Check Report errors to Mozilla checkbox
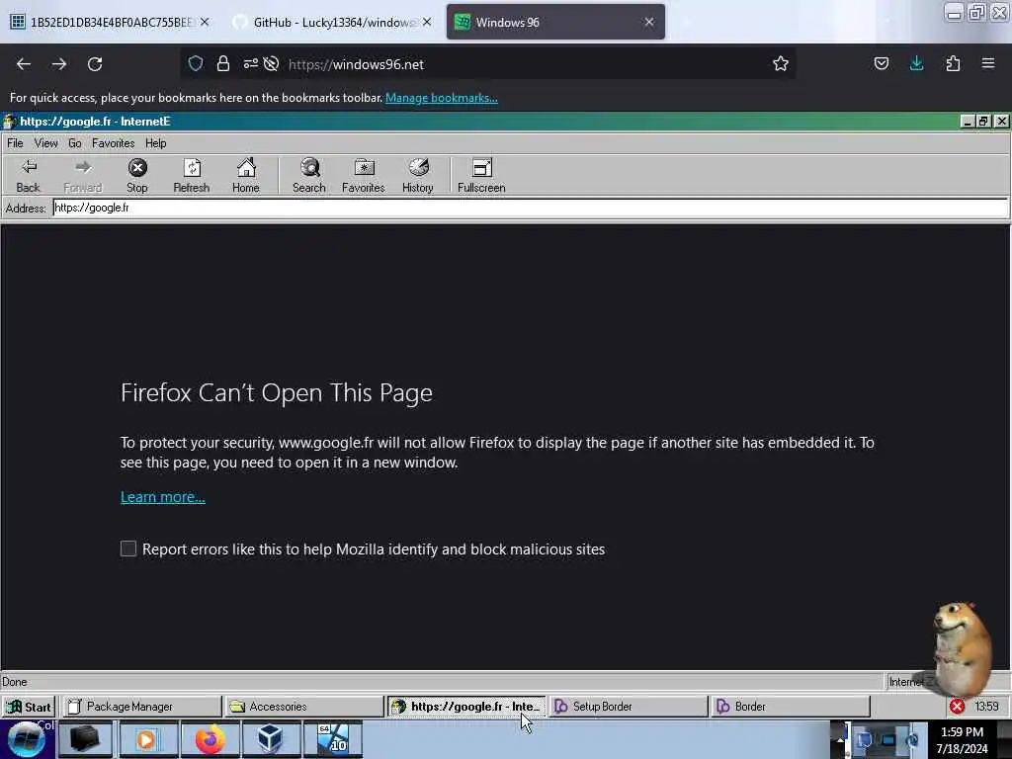Viewport: 1012px width, 759px height. [128, 548]
